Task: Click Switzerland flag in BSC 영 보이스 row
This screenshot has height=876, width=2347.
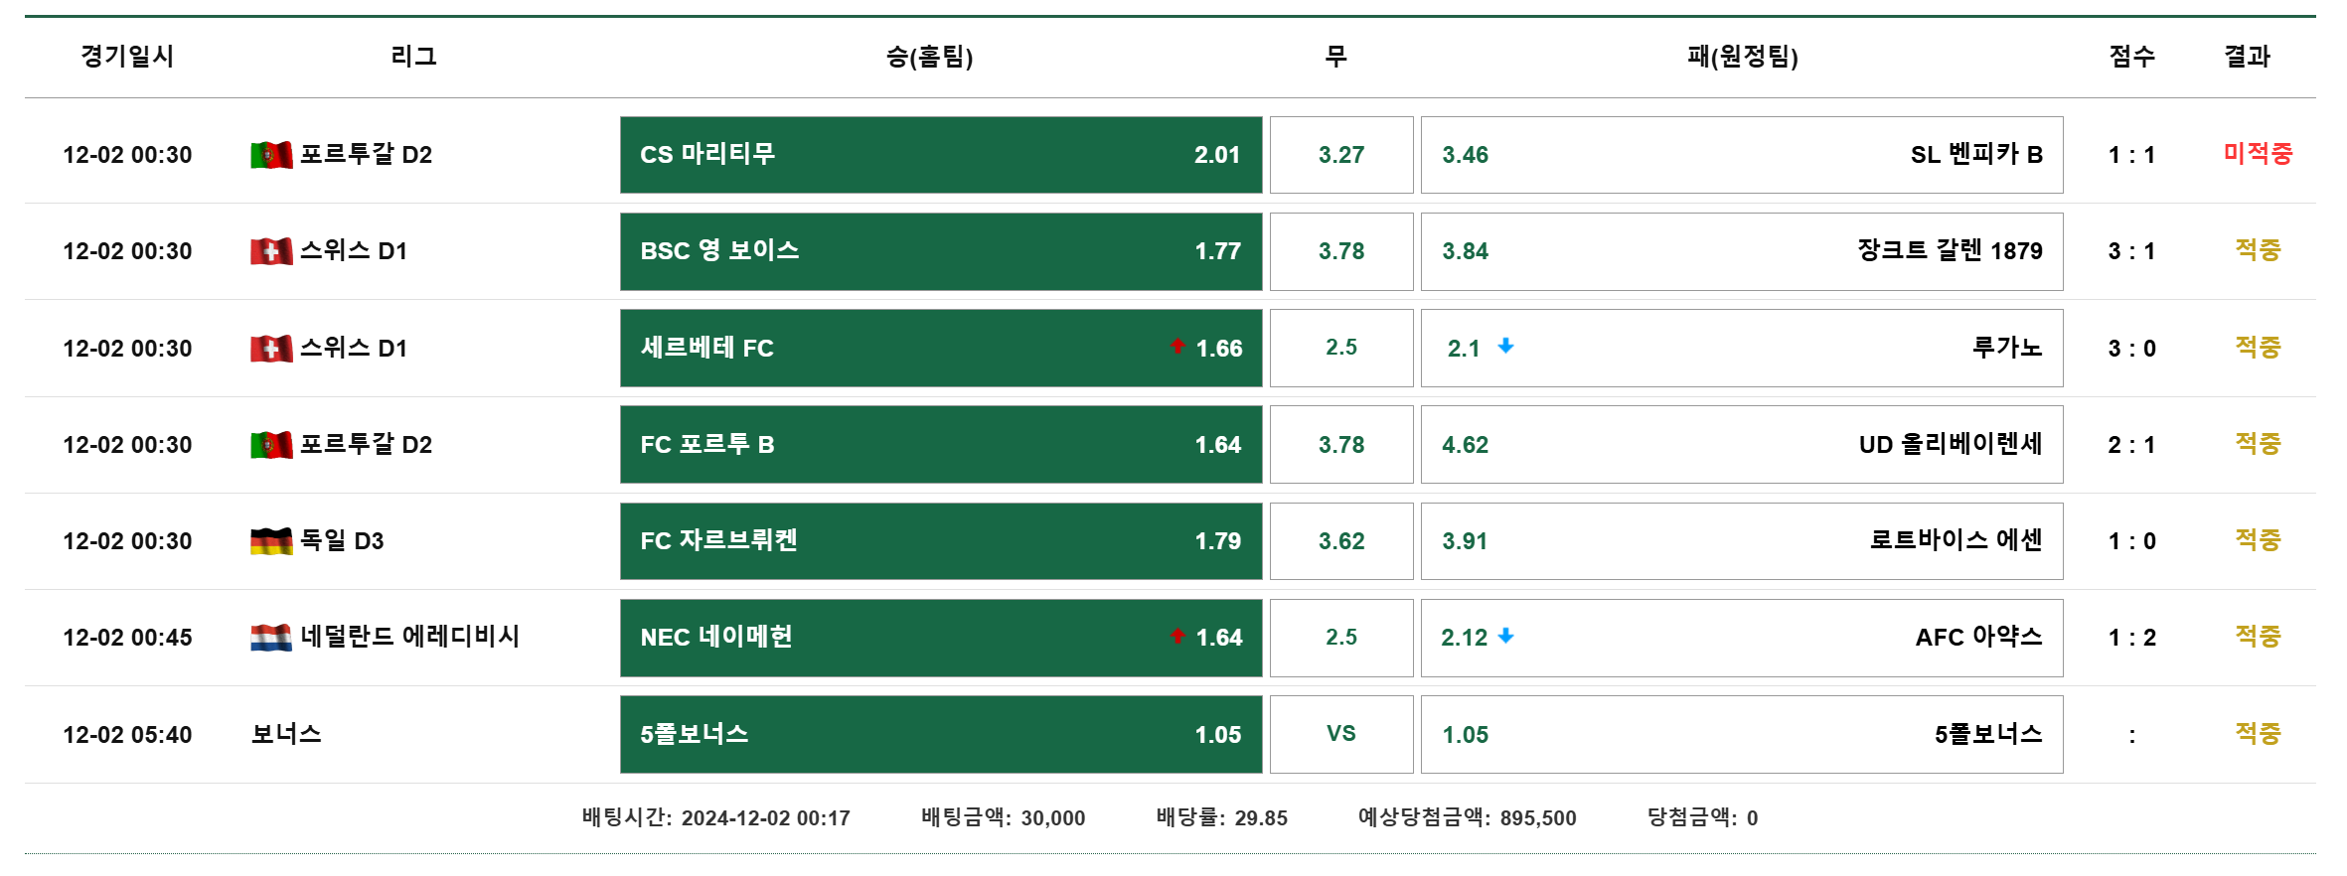Action: 271,251
